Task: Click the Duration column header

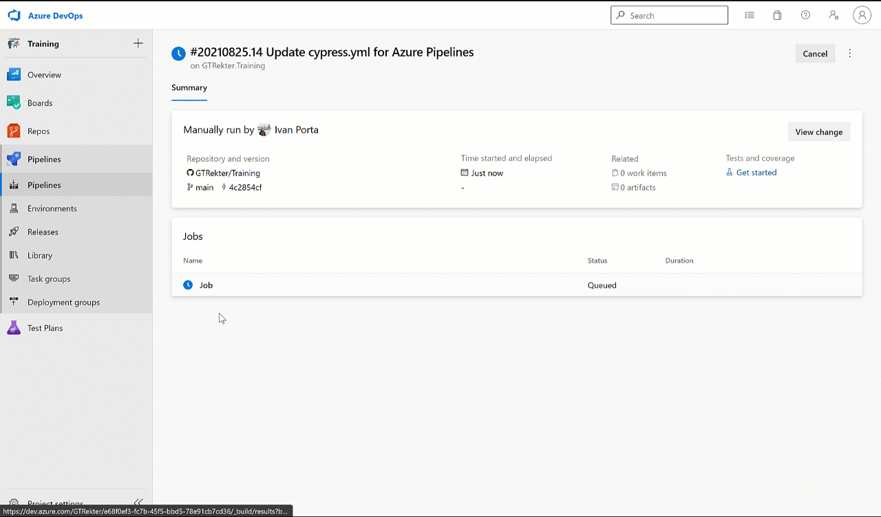Action: pyautogui.click(x=679, y=261)
